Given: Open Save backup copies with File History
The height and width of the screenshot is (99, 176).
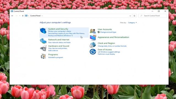Looking at the screenshot, I should 66,34.
